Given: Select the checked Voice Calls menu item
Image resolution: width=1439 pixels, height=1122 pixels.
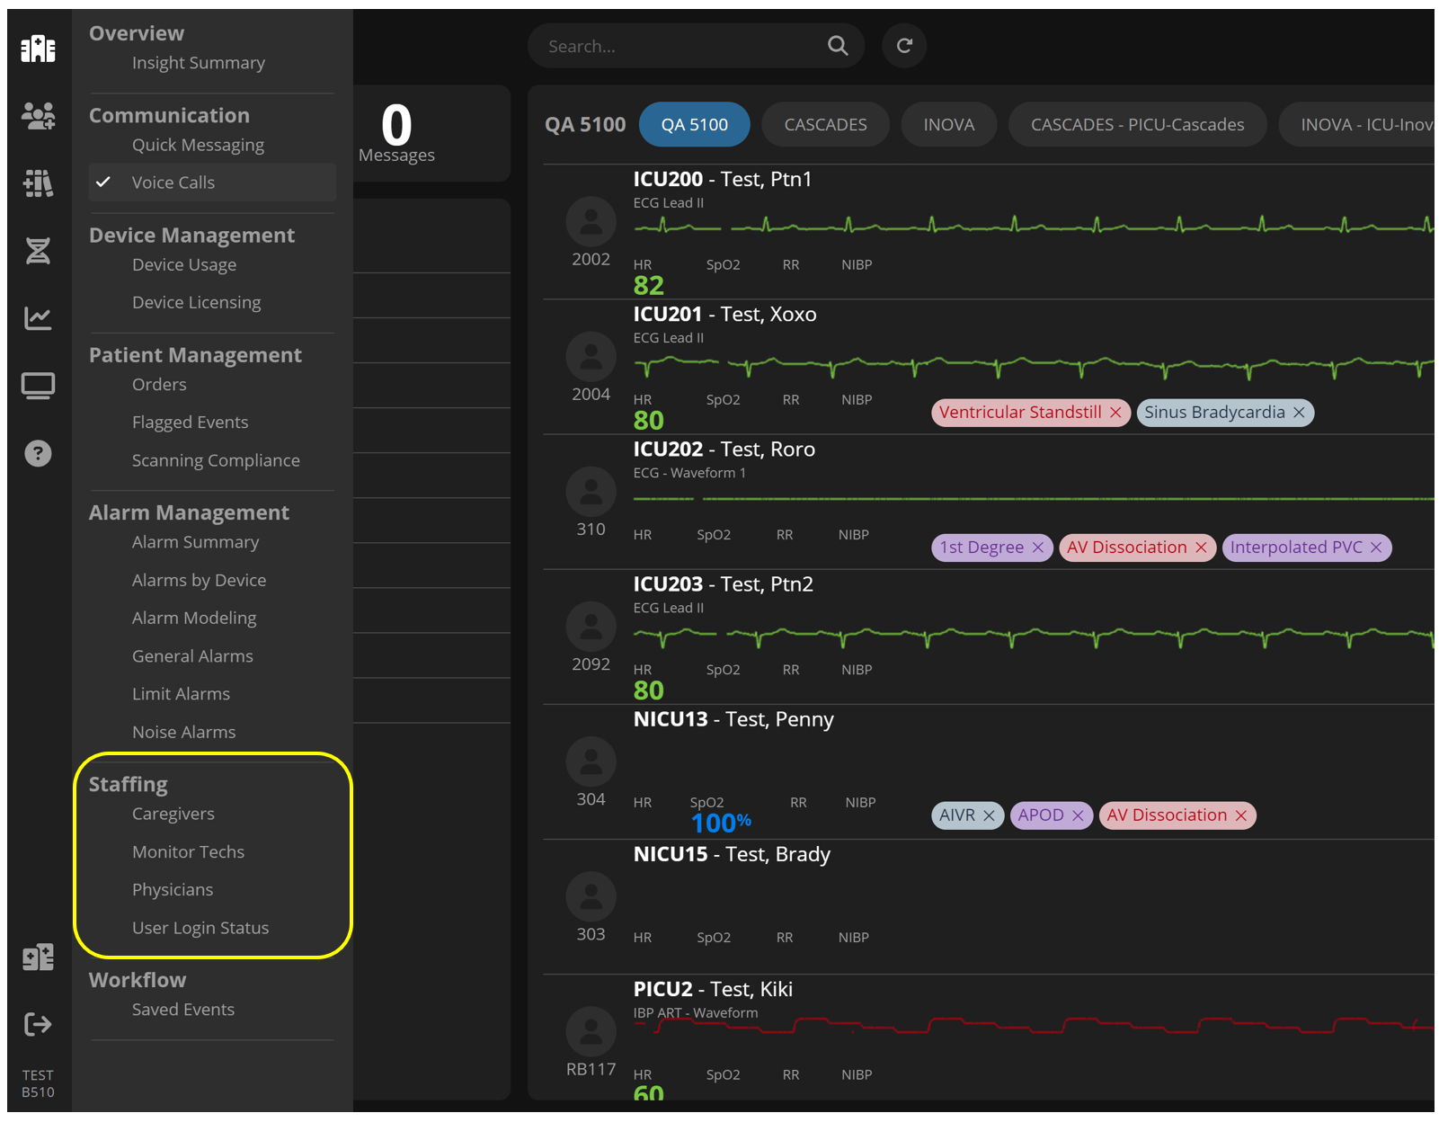Looking at the screenshot, I should pos(173,183).
